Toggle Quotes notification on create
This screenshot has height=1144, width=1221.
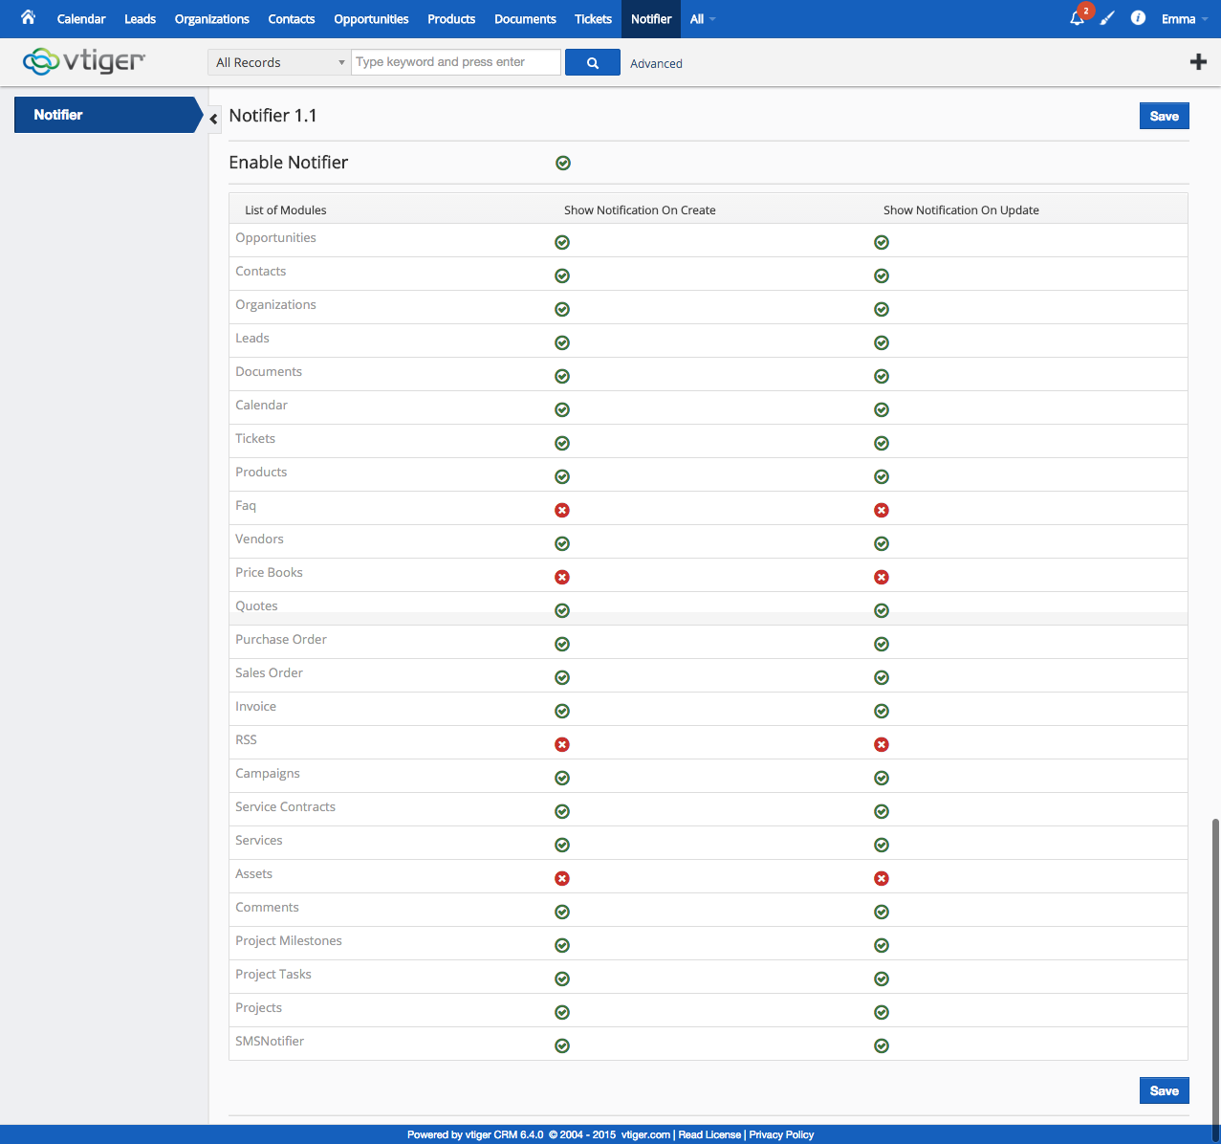(562, 611)
